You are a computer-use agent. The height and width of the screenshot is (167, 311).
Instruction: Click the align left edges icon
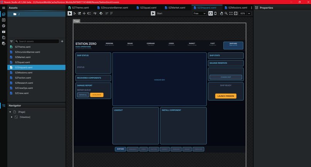pos(107,13)
